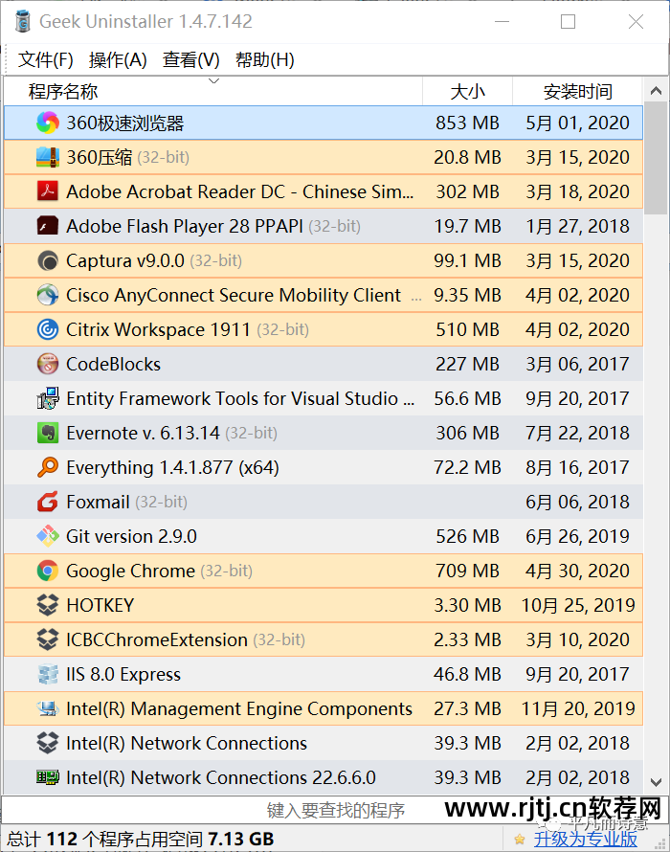Open the 帮助(H) menu
Image resolution: width=670 pixels, height=852 pixels.
[x=264, y=59]
